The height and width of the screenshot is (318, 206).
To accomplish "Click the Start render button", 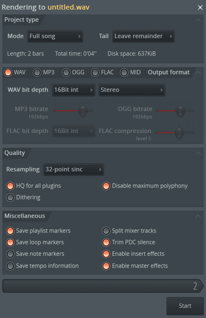I will [185, 306].
